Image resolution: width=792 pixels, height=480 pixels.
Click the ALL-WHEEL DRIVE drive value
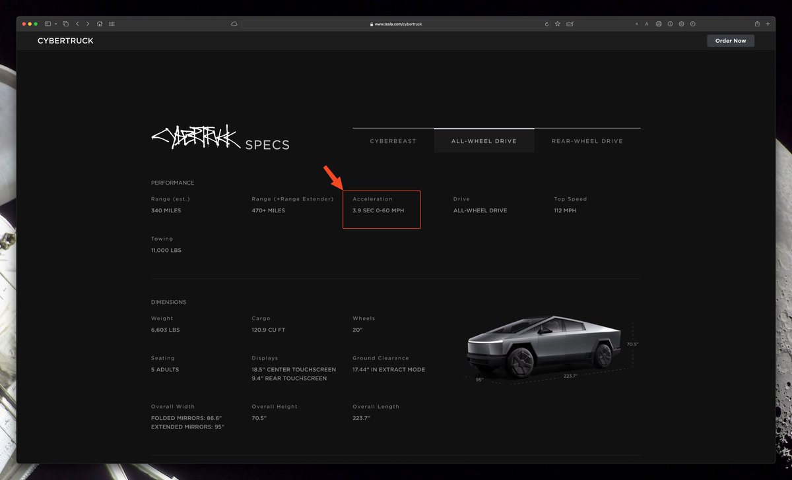[x=480, y=211]
